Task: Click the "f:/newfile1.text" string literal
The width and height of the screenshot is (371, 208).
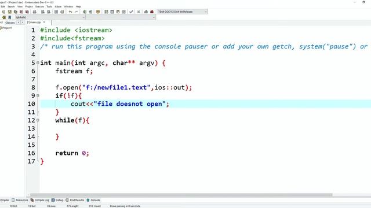Action: pos(116,87)
